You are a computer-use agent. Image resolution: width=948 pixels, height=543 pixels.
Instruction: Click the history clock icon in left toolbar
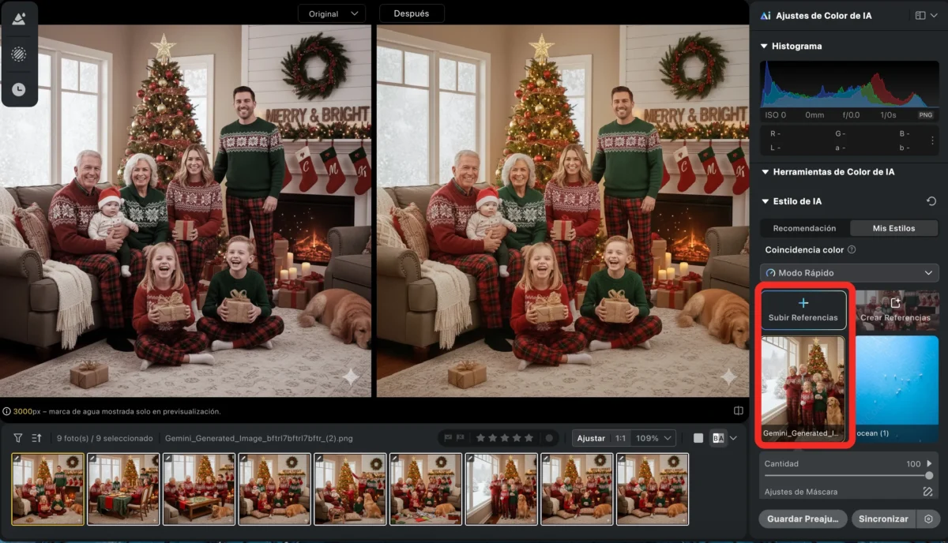pos(19,89)
